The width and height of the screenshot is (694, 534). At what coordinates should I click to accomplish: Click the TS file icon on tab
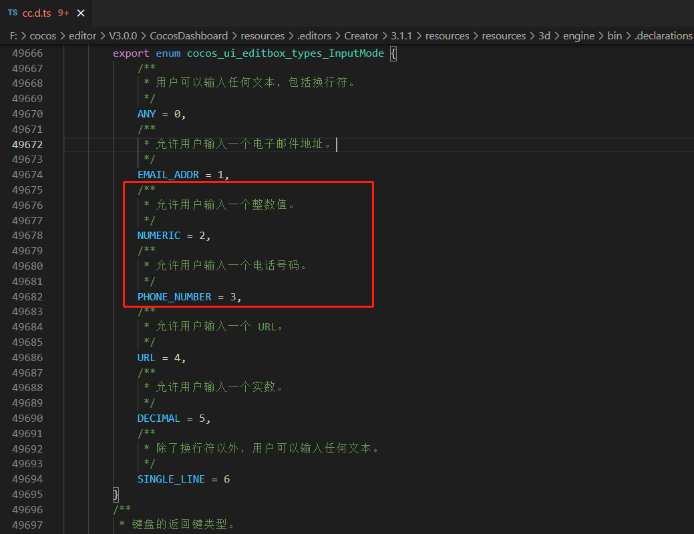pos(13,13)
